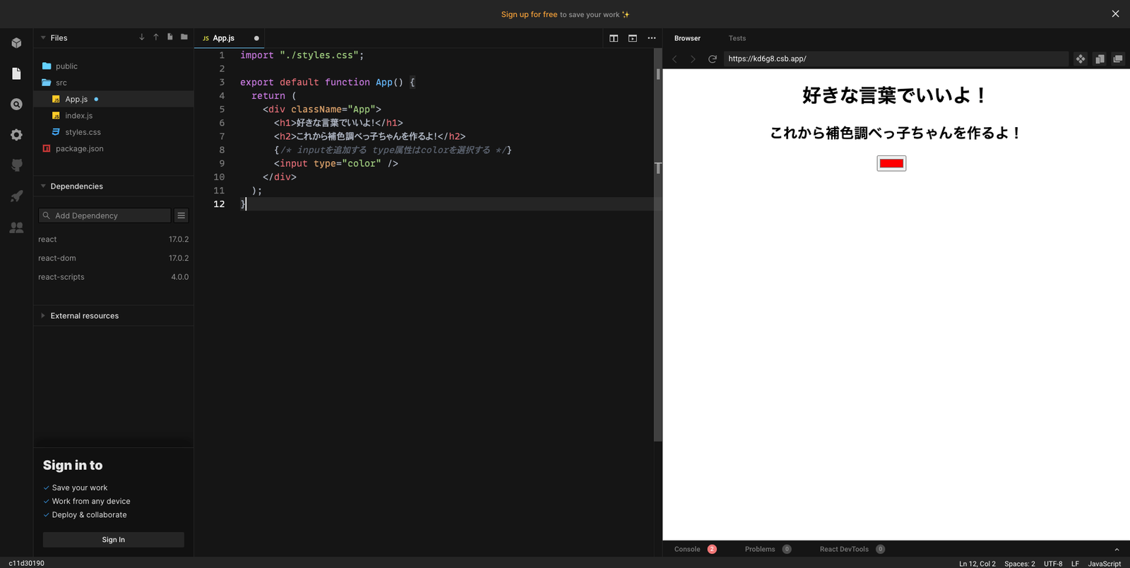Open the Console tab
The image size is (1130, 568).
pyautogui.click(x=695, y=549)
